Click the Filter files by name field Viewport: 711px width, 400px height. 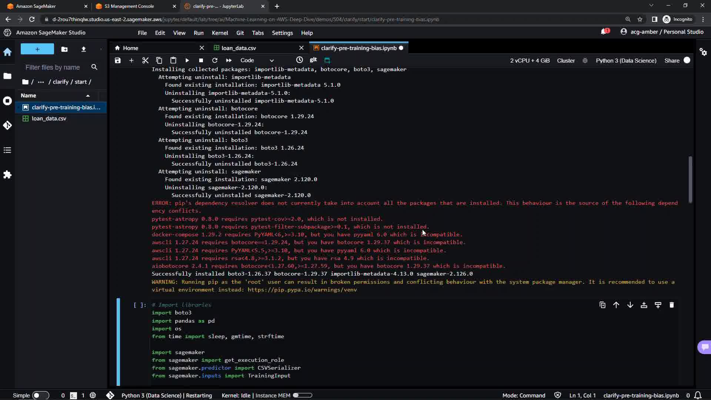coord(53,67)
